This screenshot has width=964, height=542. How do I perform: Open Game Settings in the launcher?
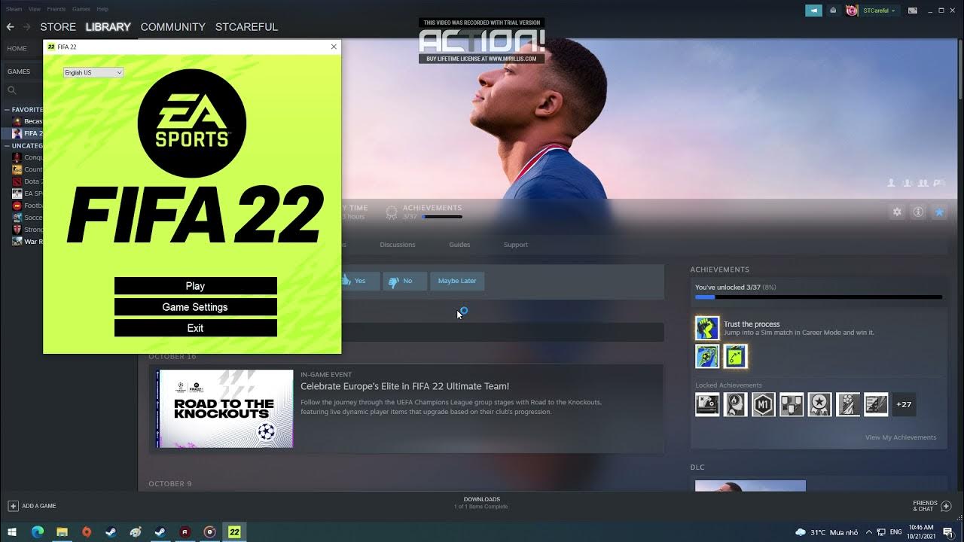tap(195, 307)
